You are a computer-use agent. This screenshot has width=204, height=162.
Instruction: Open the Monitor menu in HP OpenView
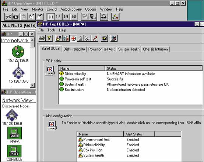tap(38, 9)
